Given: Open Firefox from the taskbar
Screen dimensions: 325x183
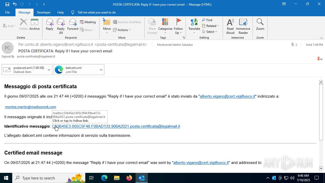Looking at the screenshot, I should tap(129, 178).
